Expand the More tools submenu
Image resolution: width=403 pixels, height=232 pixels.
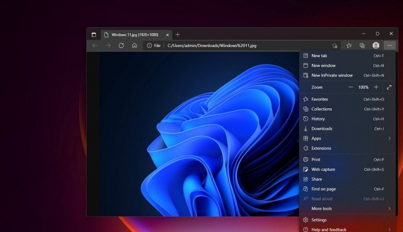[347, 208]
